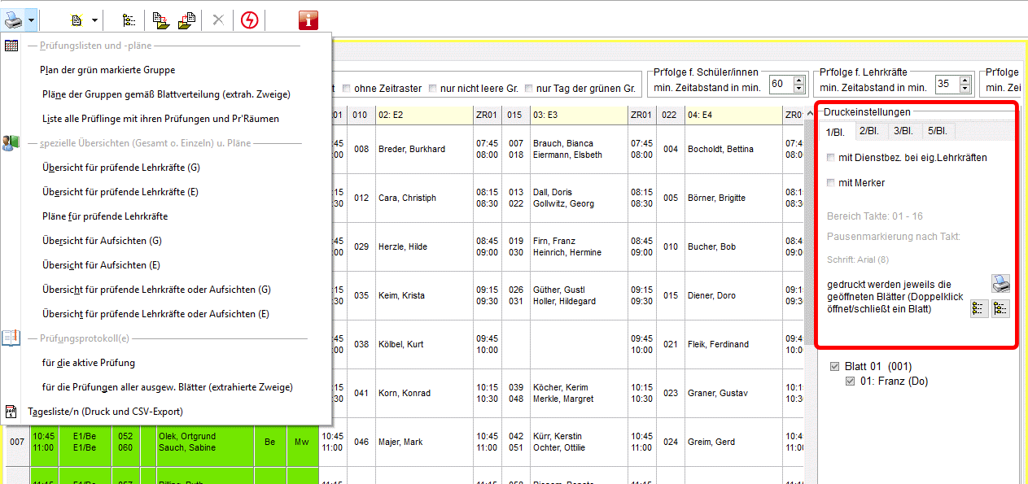Click the new sheet icon with yellow sparkle
The image size is (1028, 484).
tap(78, 20)
